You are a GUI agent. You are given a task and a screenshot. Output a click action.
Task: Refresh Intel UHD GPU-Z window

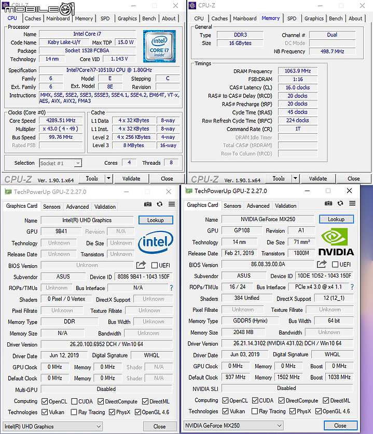tap(159, 204)
